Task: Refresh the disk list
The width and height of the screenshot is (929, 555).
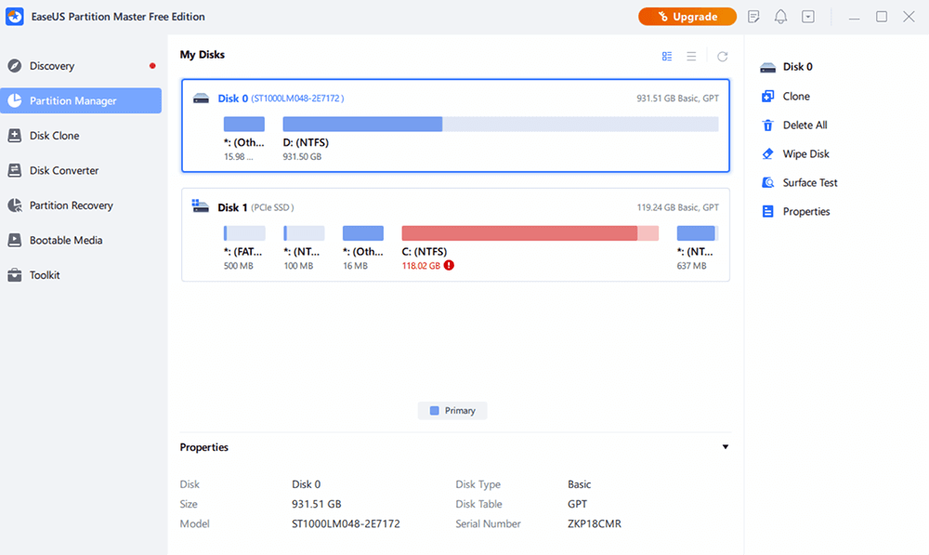Action: pyautogui.click(x=723, y=56)
